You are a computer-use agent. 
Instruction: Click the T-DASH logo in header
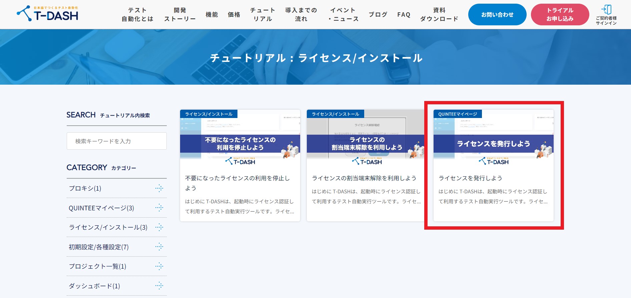(48, 14)
